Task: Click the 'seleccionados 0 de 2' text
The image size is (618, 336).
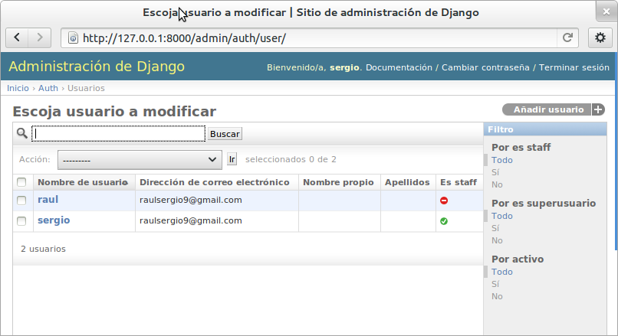Action: [x=291, y=159]
